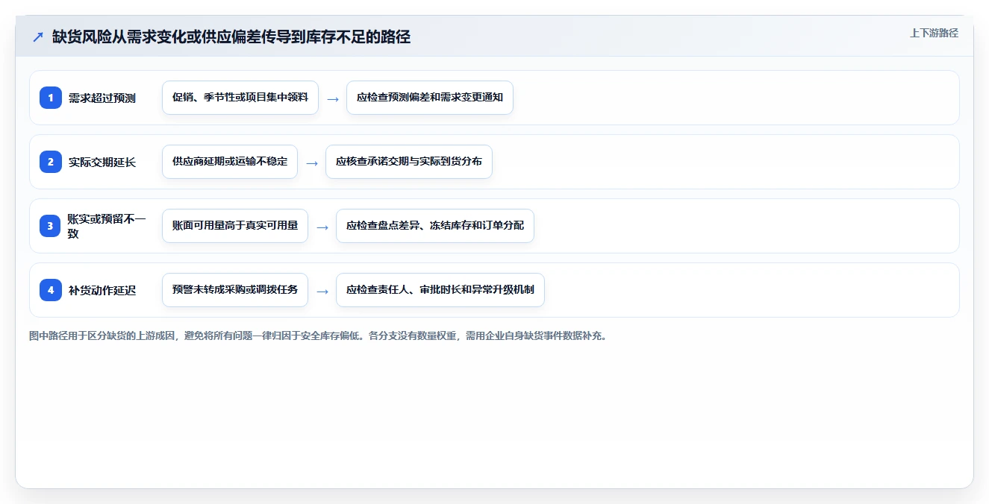The image size is (989, 504).
Task: Select the 补货动作延迟 step label
Action: (102, 290)
